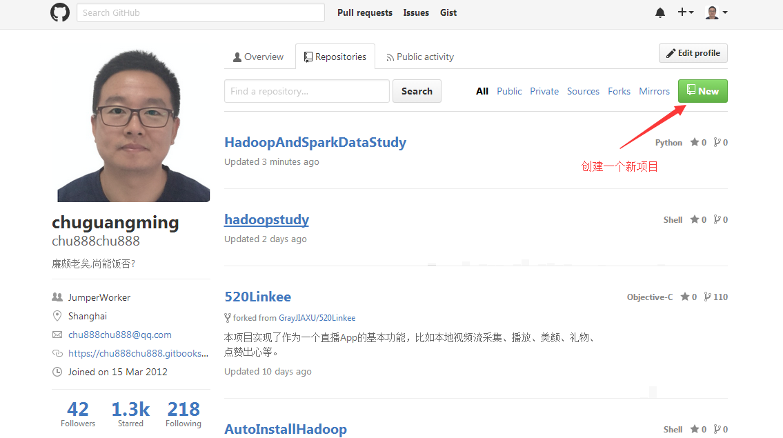Click the chu888chu888 username text
783x438 pixels.
(96, 241)
